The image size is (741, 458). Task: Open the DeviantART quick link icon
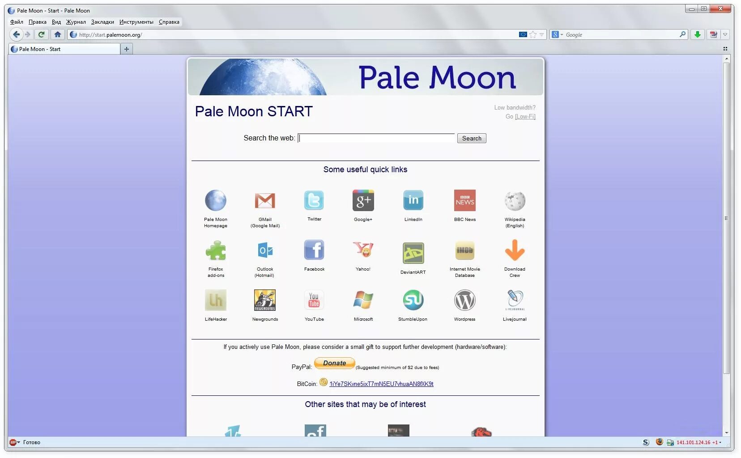pos(413,253)
